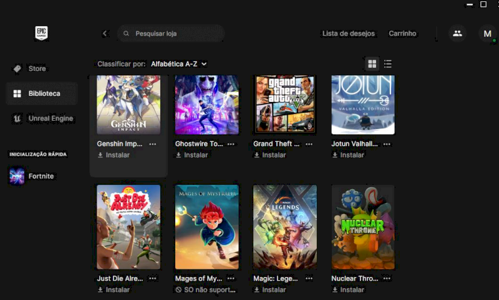Open Mages of Mystralia cover art
This screenshot has width=499, height=300.
207,227
